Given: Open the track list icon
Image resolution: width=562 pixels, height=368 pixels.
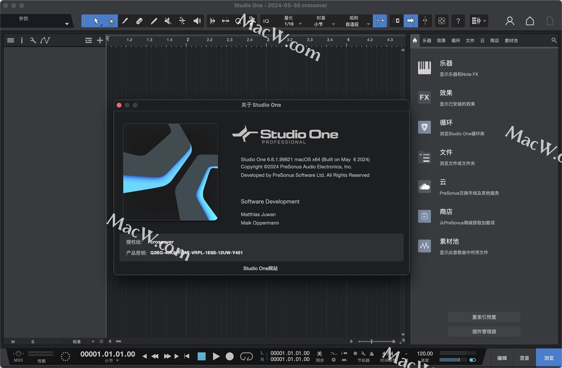Looking at the screenshot, I should (11, 40).
